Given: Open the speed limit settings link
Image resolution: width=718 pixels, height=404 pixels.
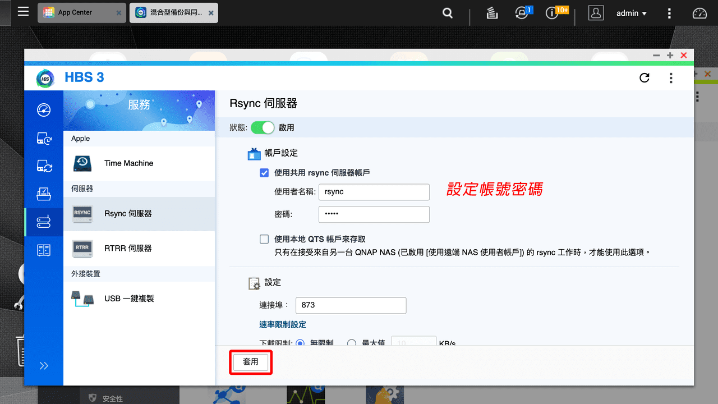Looking at the screenshot, I should point(283,324).
